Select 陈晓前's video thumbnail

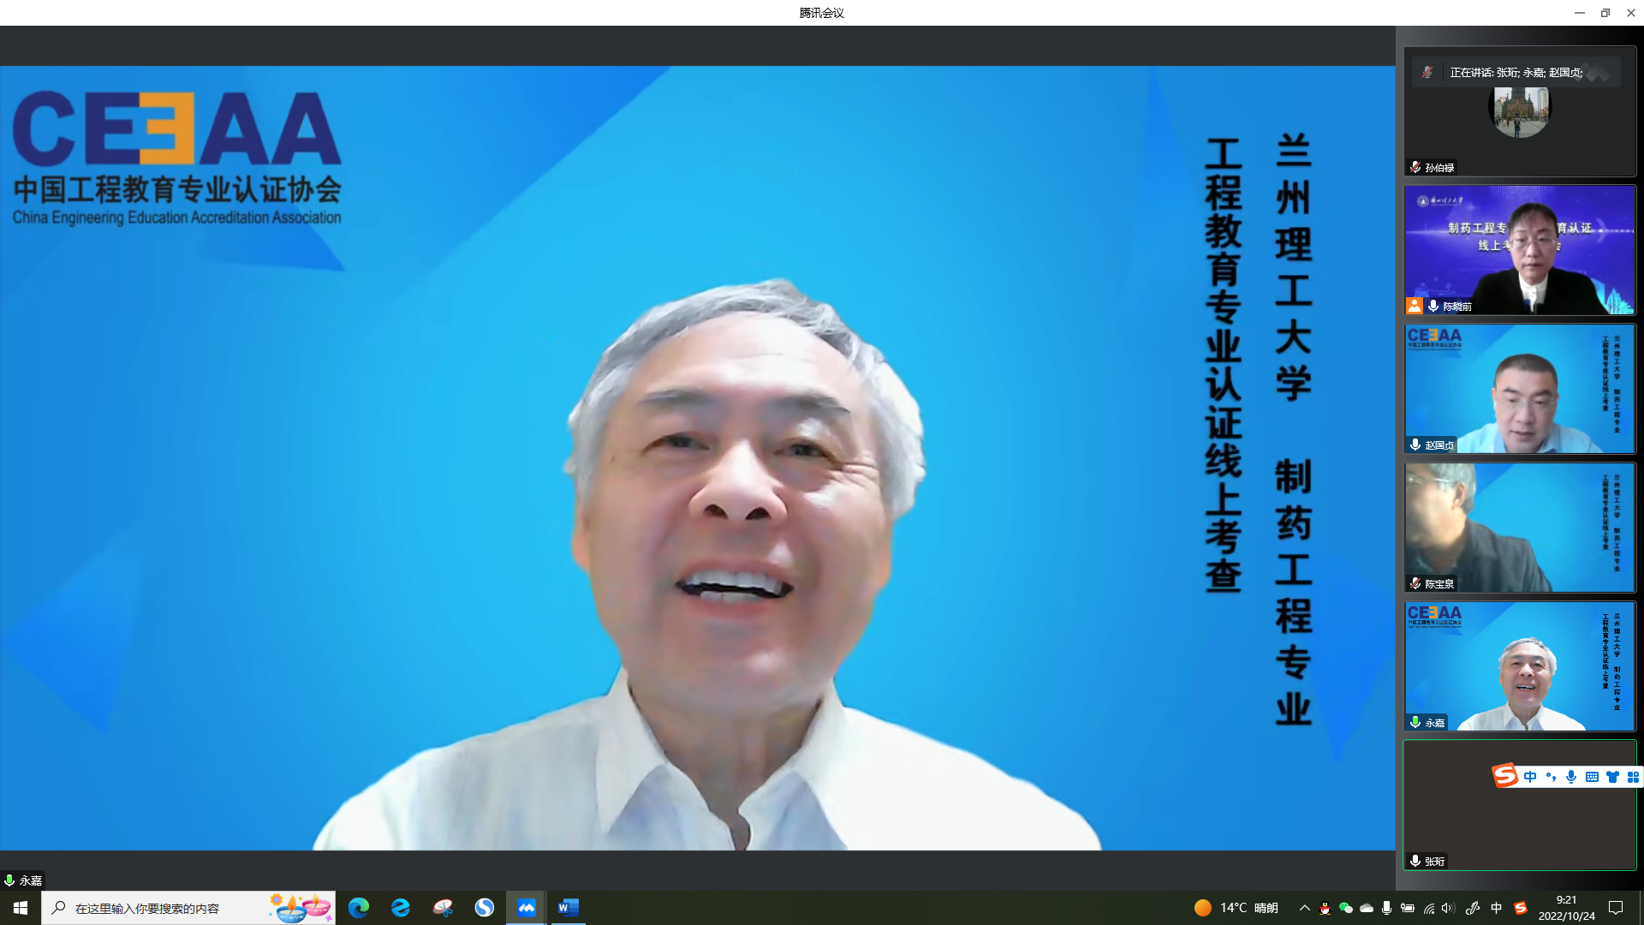click(x=1520, y=249)
